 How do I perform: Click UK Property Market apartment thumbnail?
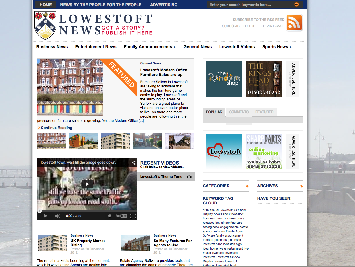[52, 243]
